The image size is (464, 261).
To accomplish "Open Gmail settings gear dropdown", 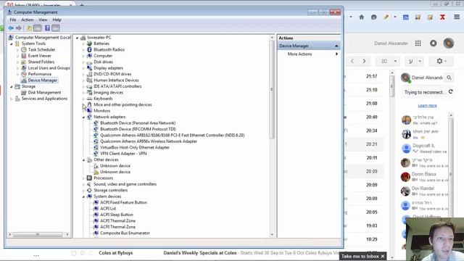I will coord(442,61).
